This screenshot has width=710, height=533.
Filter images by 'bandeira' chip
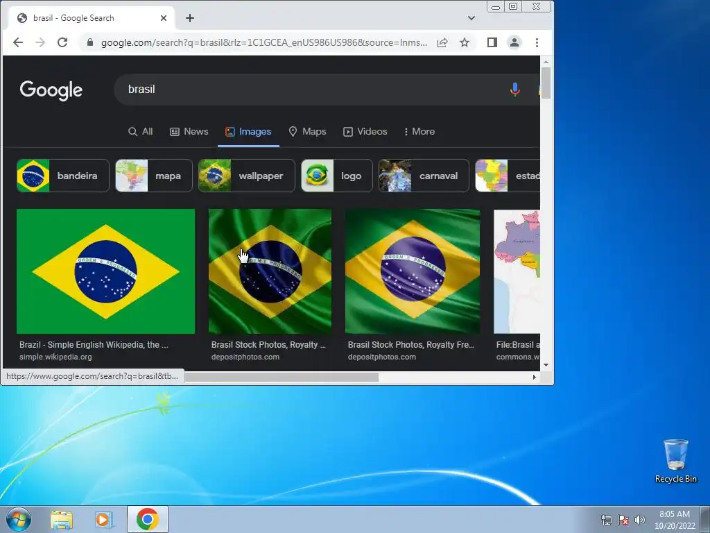point(63,176)
